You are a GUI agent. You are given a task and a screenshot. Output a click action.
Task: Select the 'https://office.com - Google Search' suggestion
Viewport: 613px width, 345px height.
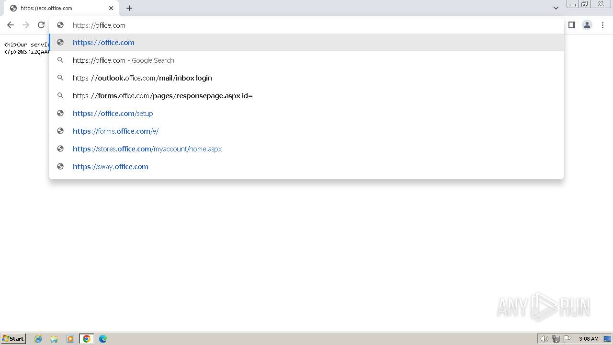point(306,60)
